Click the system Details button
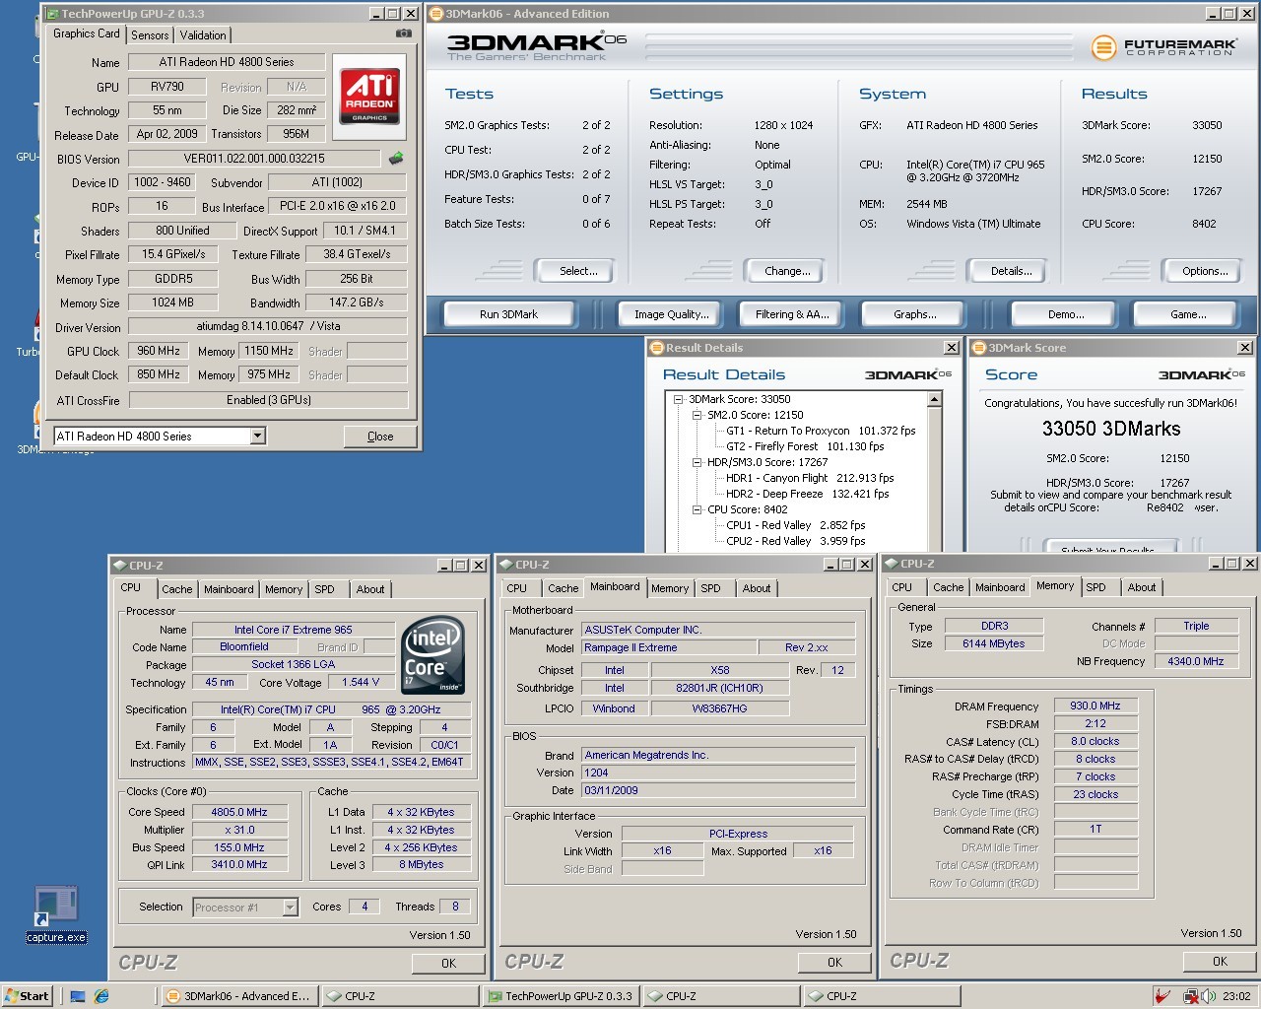Image resolution: width=1261 pixels, height=1009 pixels. point(1012,271)
